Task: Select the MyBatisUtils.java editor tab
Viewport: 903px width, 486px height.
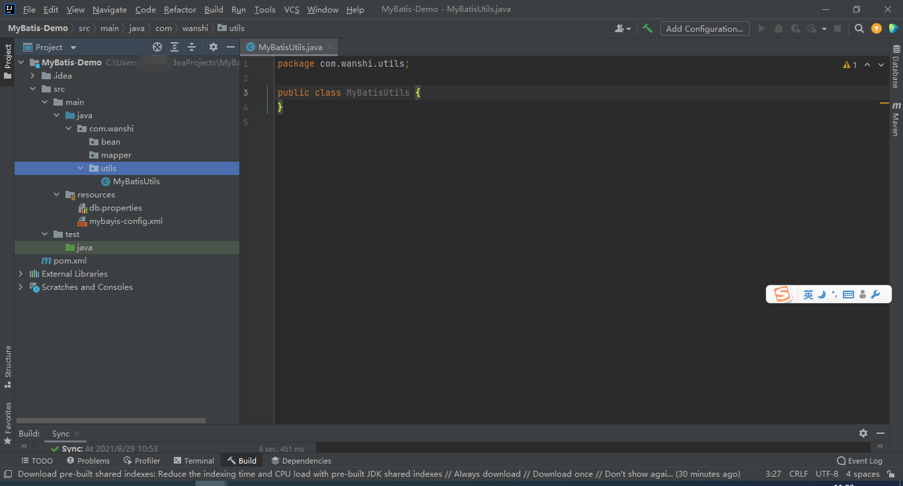Action: (x=290, y=47)
